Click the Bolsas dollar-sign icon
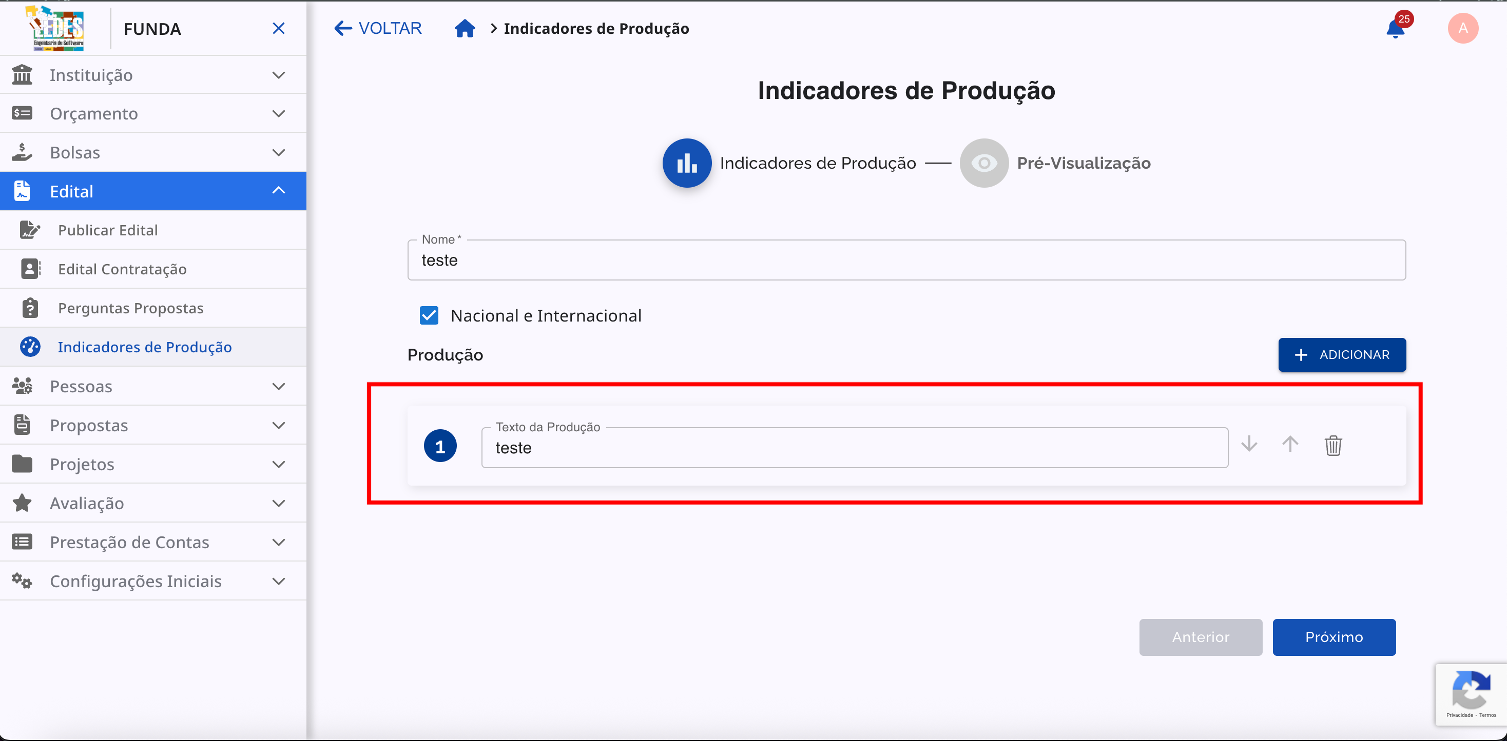Image resolution: width=1507 pixels, height=741 pixels. (x=22, y=152)
